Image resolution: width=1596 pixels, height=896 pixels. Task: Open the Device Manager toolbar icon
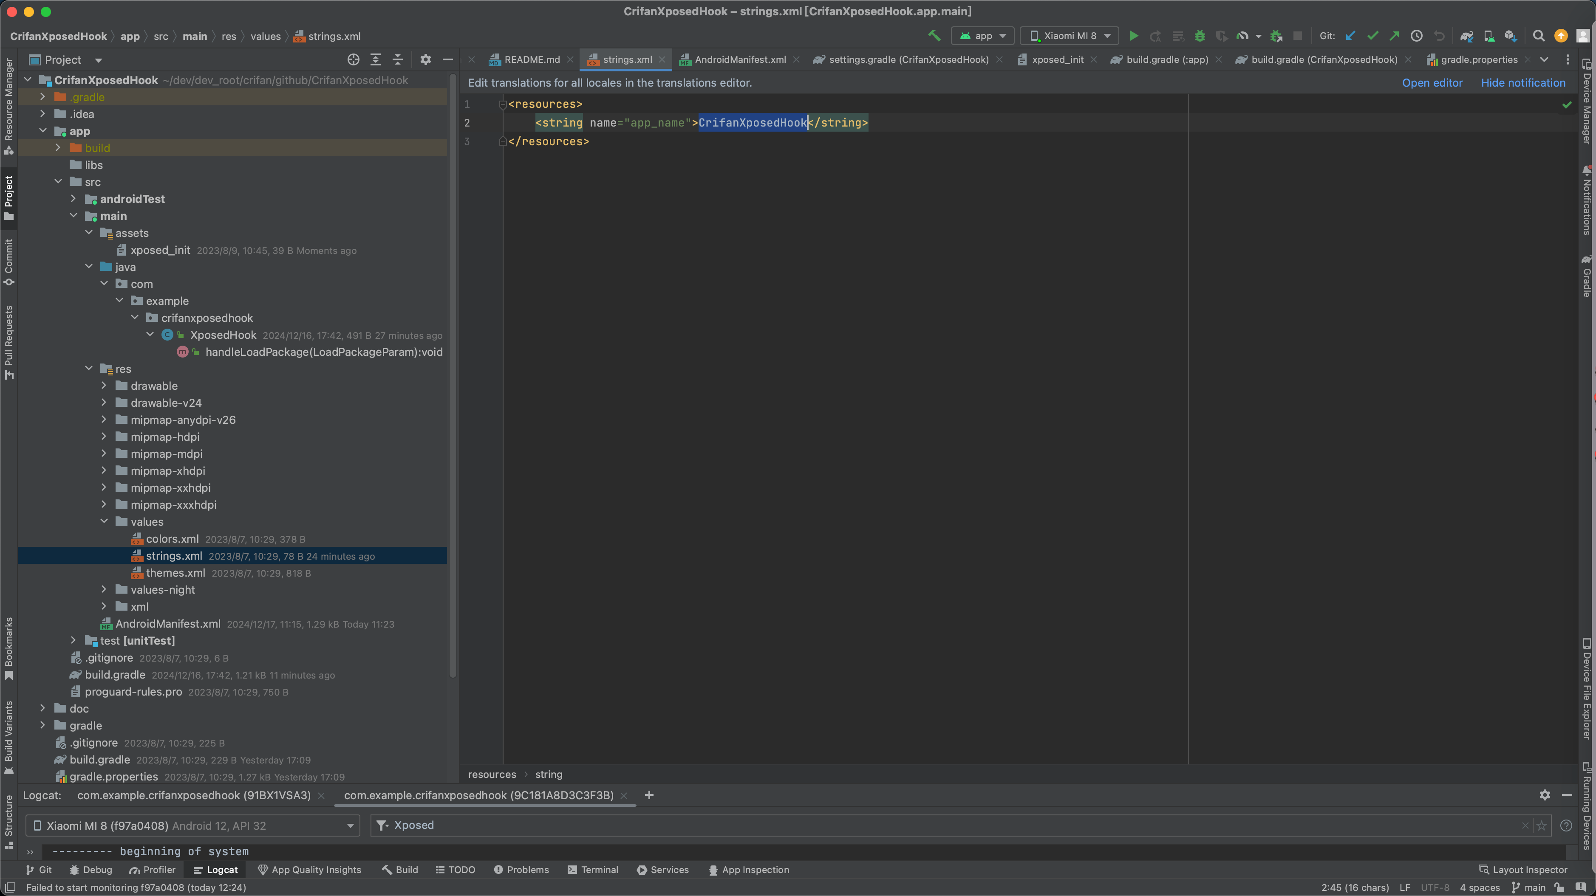1489,36
